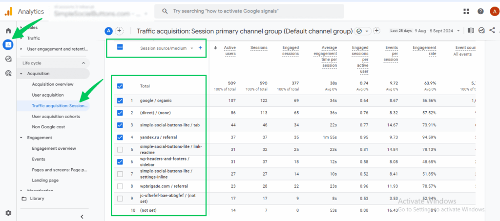Open the Home icon in left rail
The width and height of the screenshot is (500, 221).
click(8, 31)
